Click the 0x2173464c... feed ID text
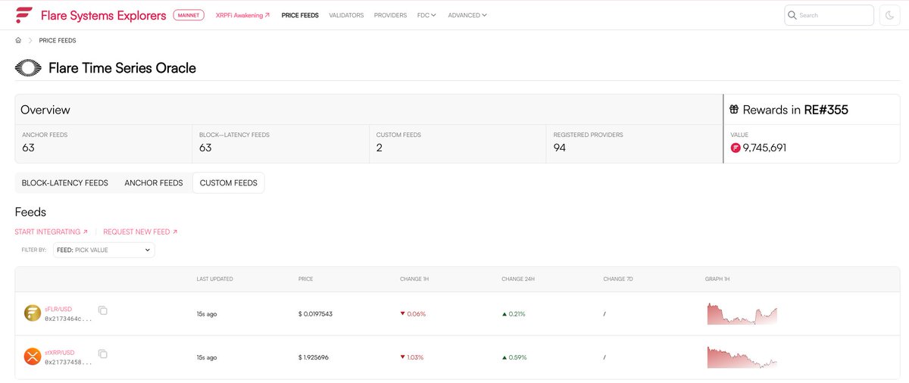This screenshot has width=909, height=383. (69, 319)
